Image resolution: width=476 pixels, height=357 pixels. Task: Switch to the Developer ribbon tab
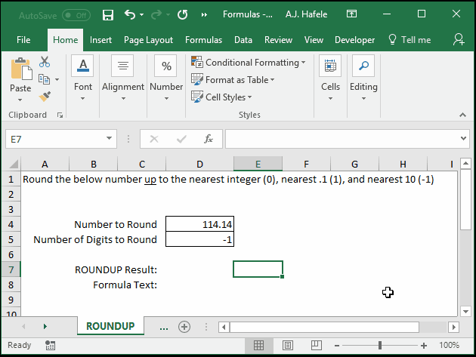click(355, 40)
